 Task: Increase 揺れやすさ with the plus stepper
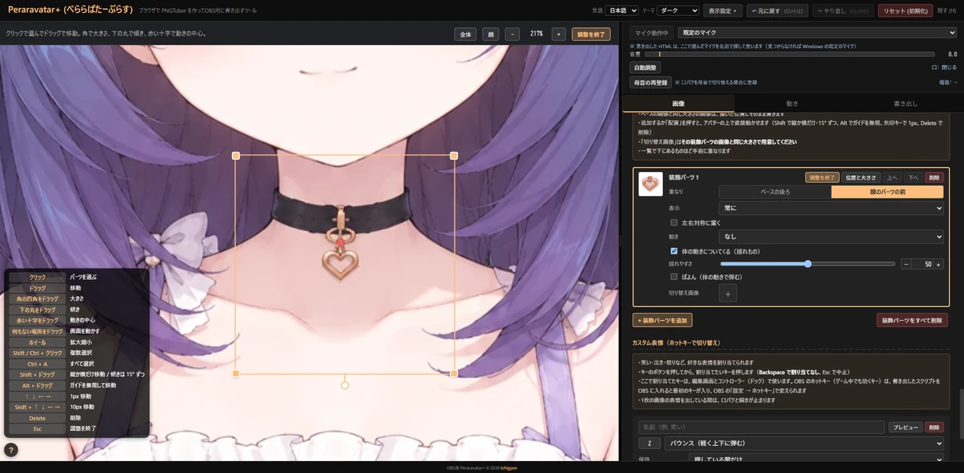938,264
